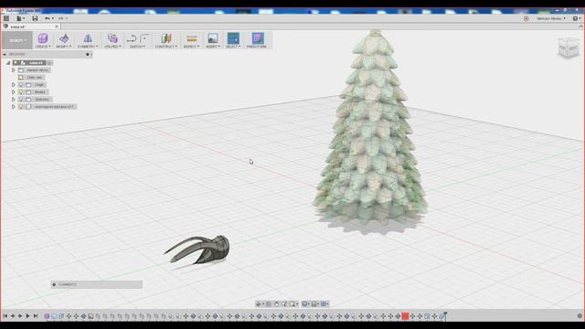Open the Modify dropdown menu
The width and height of the screenshot is (585, 329).
[63, 47]
